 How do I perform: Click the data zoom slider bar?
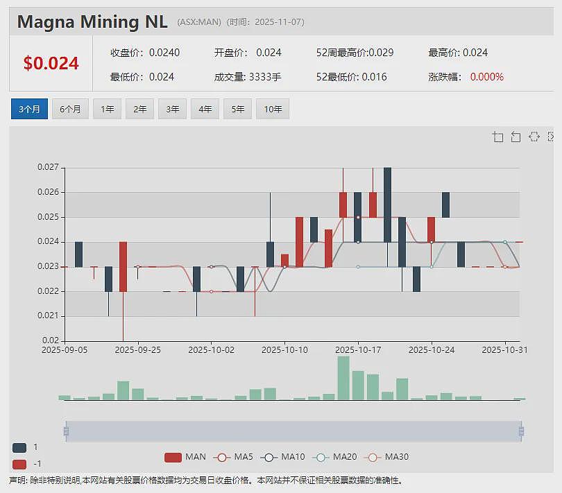[x=293, y=431]
